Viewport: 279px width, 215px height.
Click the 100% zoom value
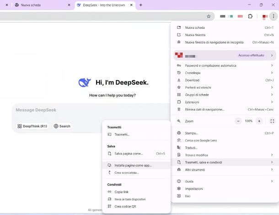click(x=248, y=121)
